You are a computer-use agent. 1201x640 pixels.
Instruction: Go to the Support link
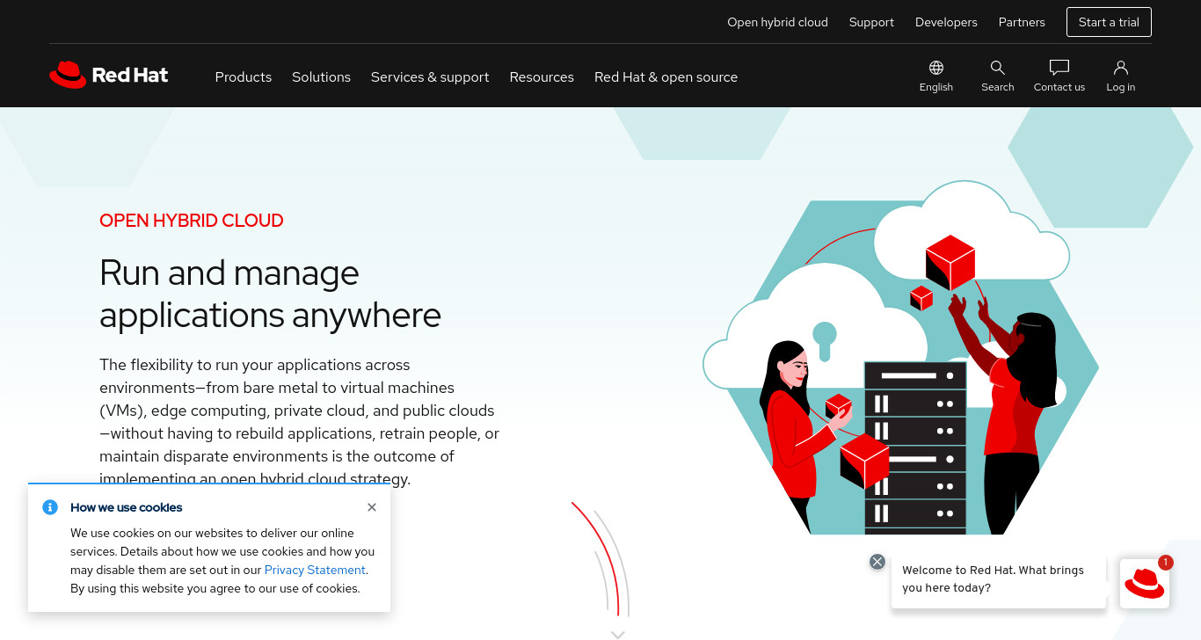coord(871,22)
